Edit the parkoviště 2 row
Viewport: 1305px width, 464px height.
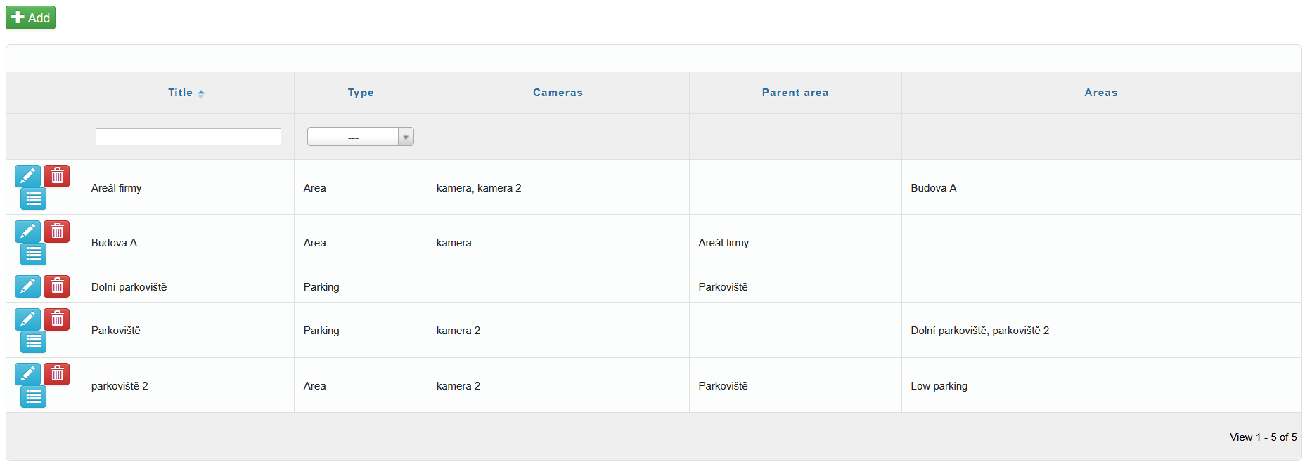point(27,374)
